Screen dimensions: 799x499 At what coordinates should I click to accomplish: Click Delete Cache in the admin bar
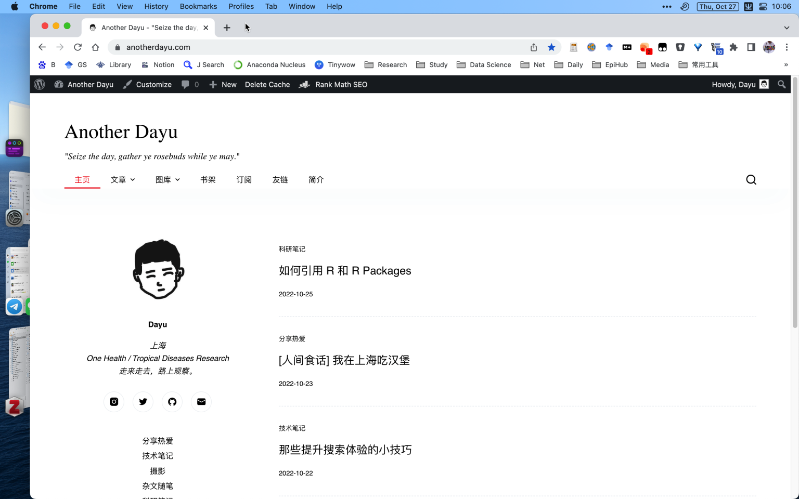(267, 84)
